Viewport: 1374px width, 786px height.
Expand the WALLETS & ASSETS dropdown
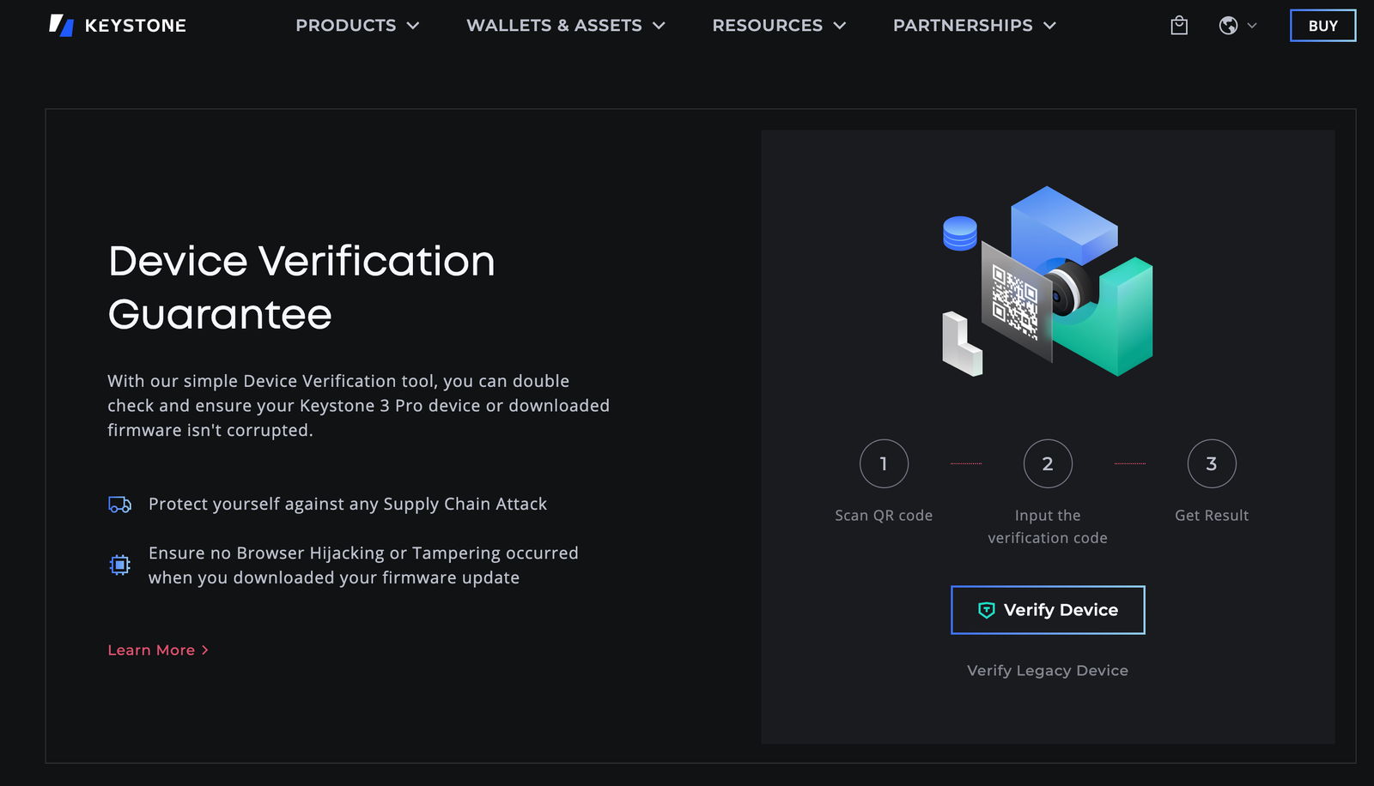[x=565, y=25]
